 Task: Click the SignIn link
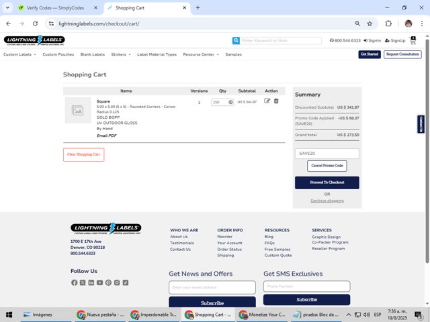tap(372, 40)
